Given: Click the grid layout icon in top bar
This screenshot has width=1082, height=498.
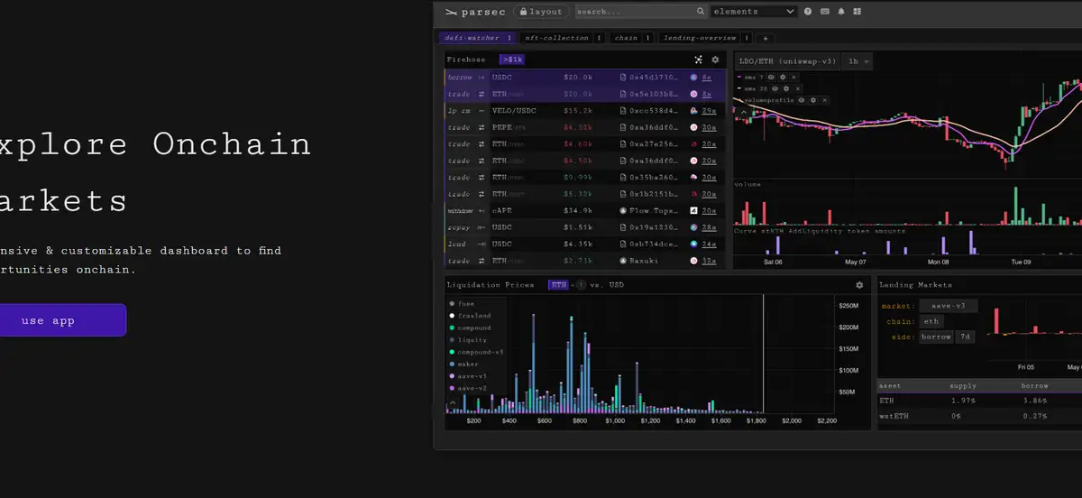Looking at the screenshot, I should click(x=857, y=12).
